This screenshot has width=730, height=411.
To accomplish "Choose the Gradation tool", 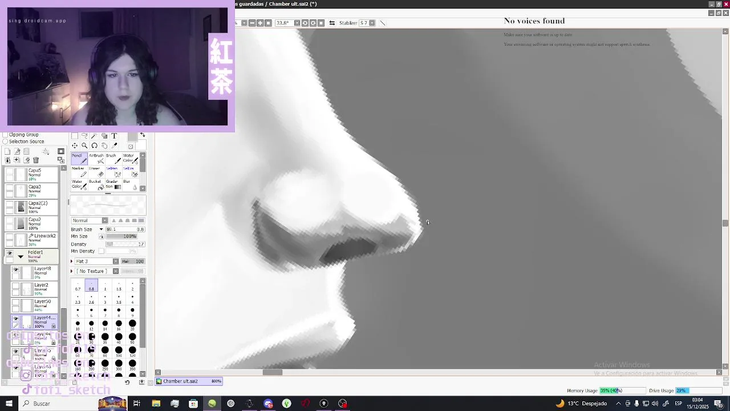I will (x=113, y=185).
